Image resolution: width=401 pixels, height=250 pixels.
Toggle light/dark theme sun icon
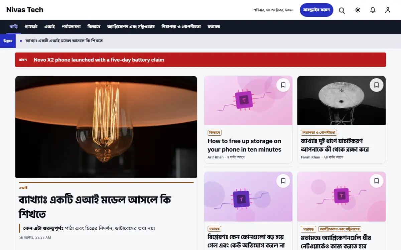click(x=358, y=10)
